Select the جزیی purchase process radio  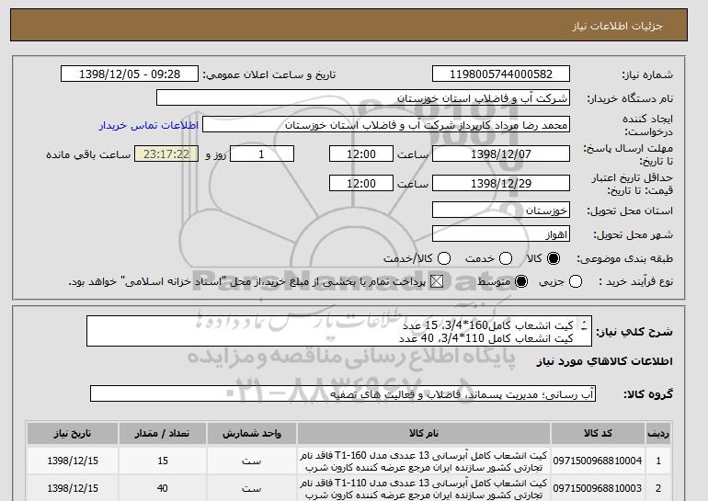[x=576, y=281]
